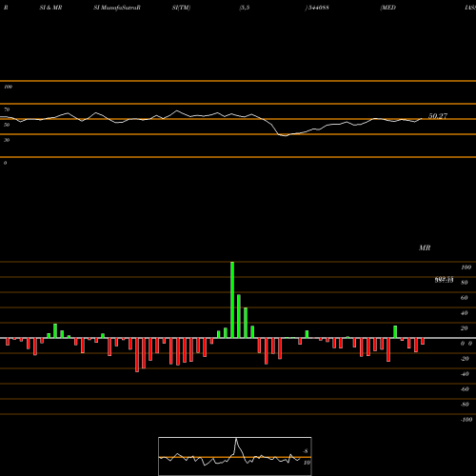Click the MR axis label -100

point(466,420)
